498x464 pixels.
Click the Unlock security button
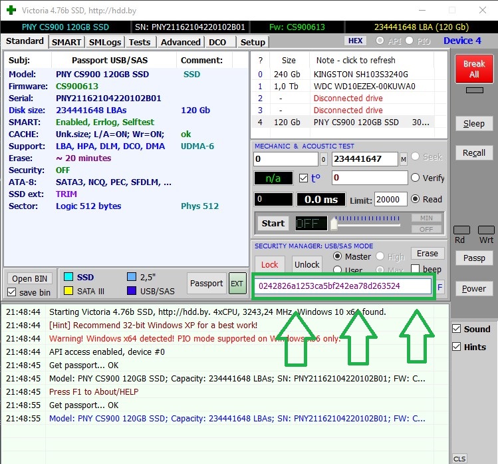click(x=307, y=264)
